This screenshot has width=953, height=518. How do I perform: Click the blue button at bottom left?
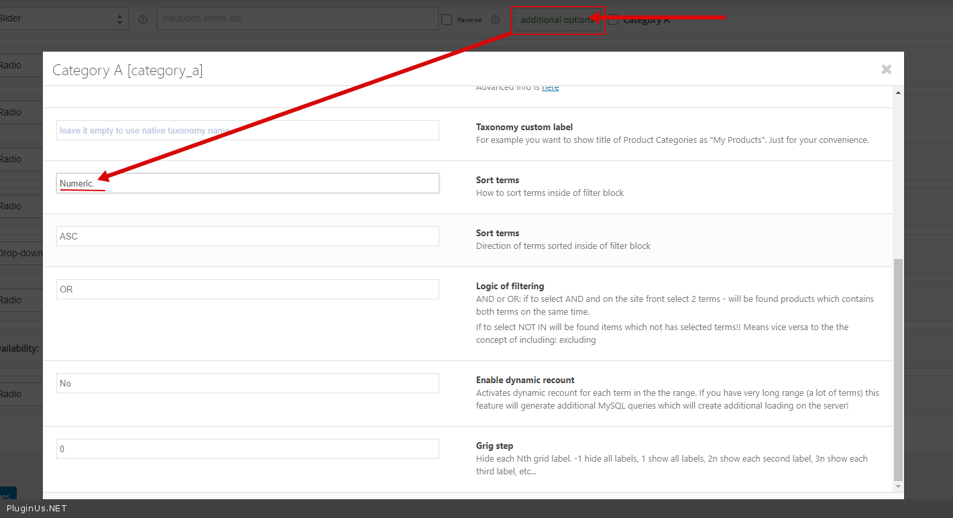point(8,494)
